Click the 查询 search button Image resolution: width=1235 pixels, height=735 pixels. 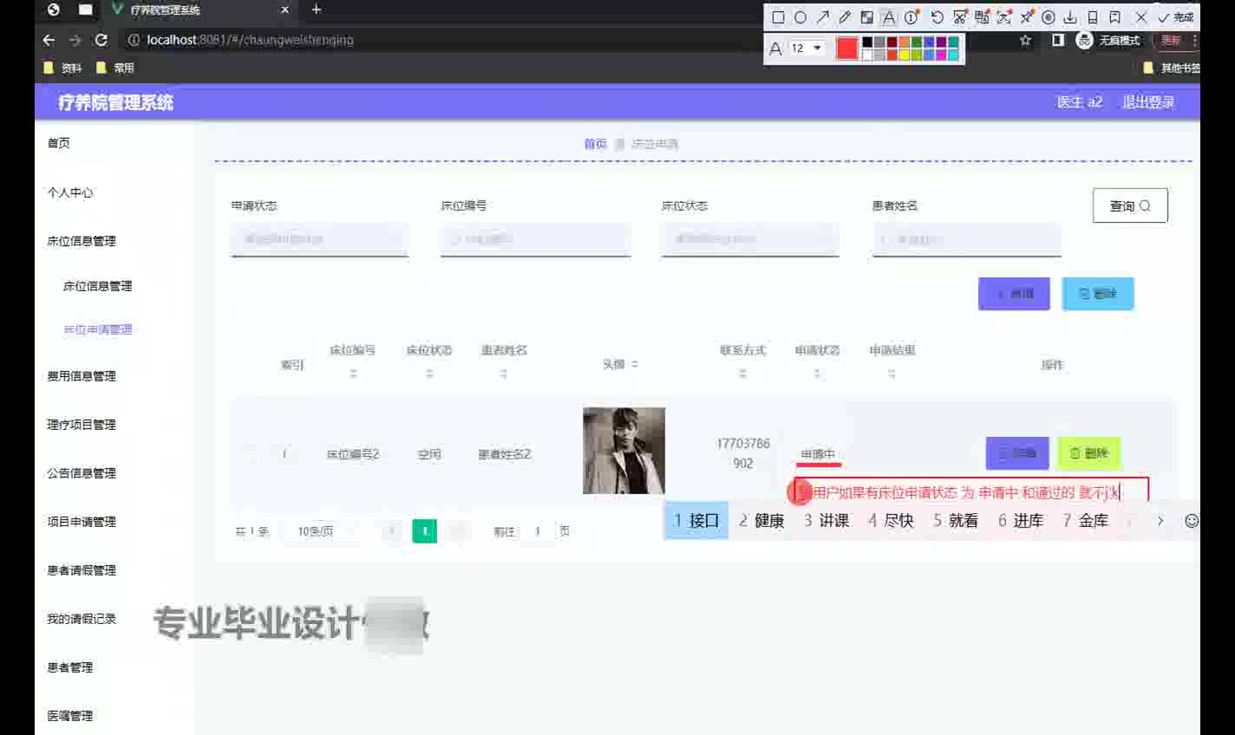click(1129, 205)
